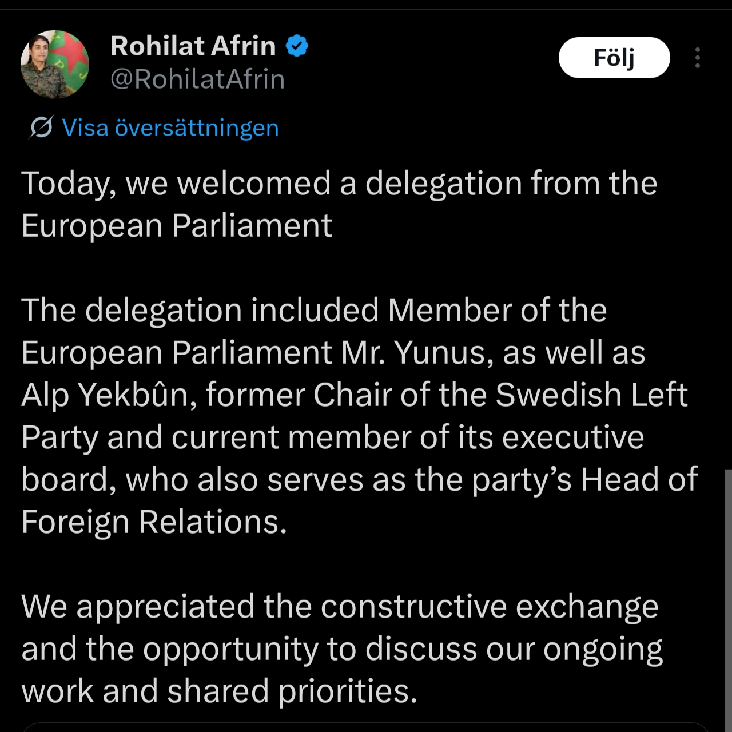Click the "work and shared priorities." line
This screenshot has width=732, height=732.
point(219,691)
